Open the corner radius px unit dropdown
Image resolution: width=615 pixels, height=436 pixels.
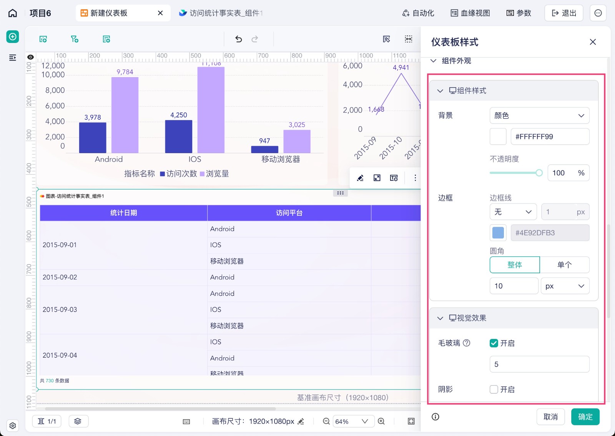[x=565, y=286]
